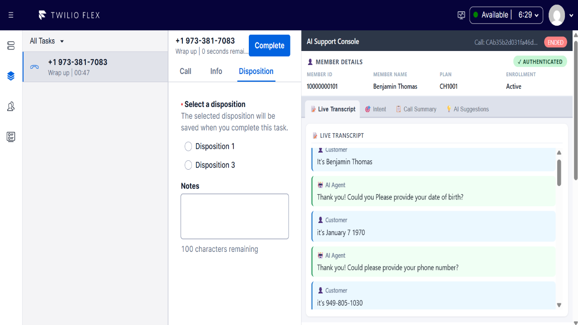This screenshot has width=578, height=325.
Task: Click the AI Agent robot icon above phone question
Action: pos(321,255)
